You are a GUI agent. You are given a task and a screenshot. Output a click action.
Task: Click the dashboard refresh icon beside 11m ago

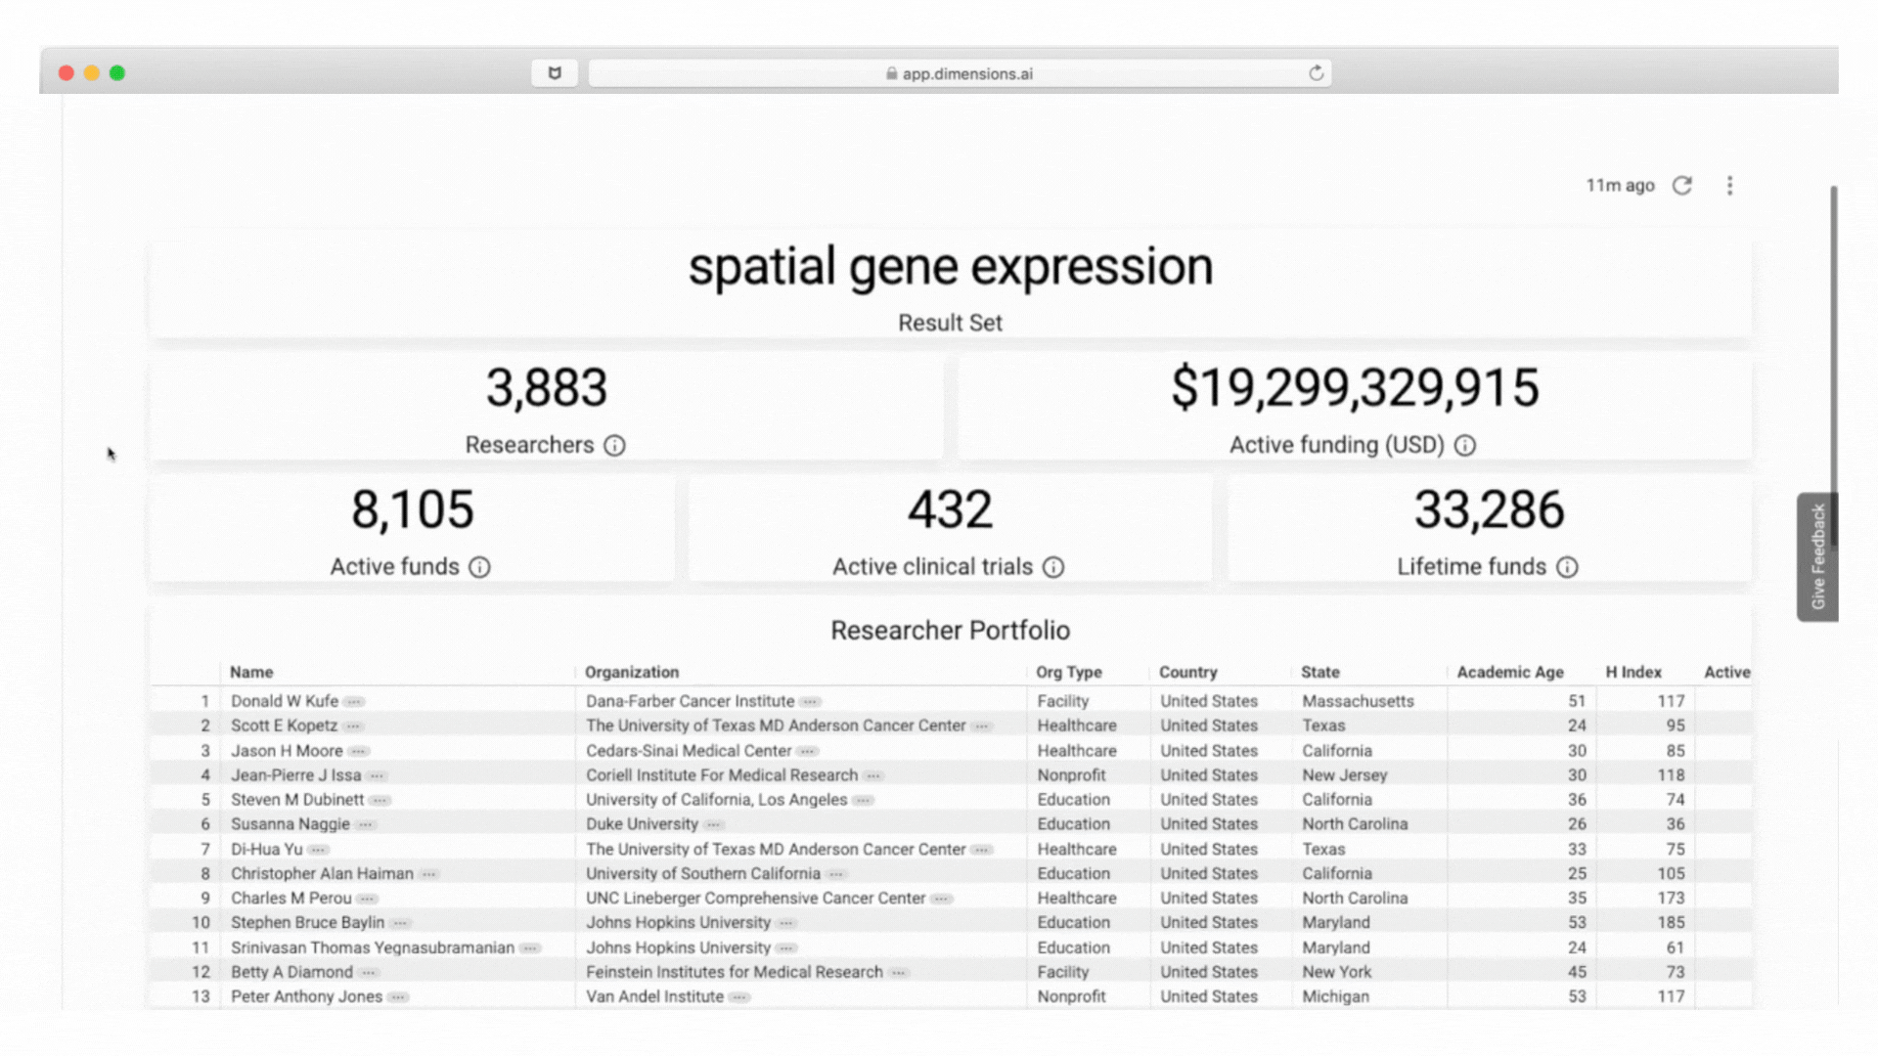(1681, 186)
